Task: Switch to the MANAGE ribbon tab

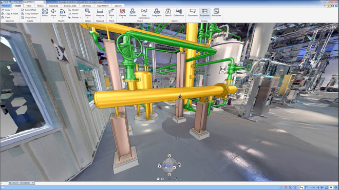Action: [x=53, y=6]
